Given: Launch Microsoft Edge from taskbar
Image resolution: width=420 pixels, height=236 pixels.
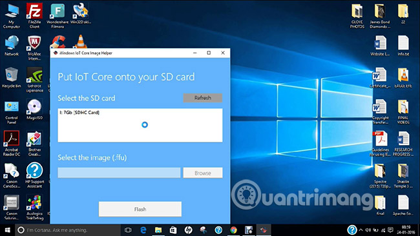Looking at the screenshot, I should pyautogui.click(x=143, y=230).
